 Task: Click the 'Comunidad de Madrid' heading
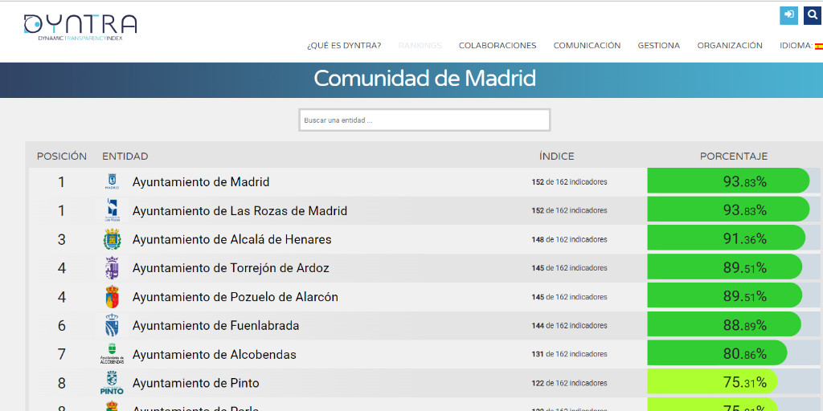coord(424,79)
